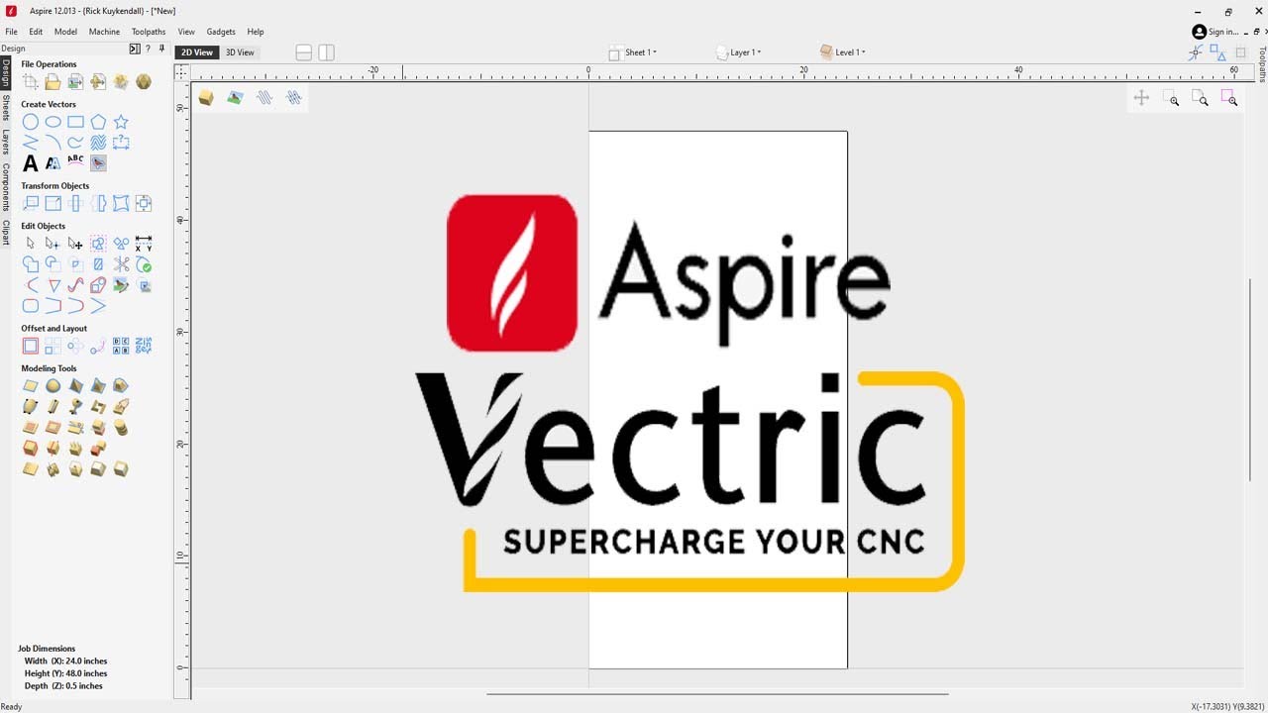
Task: Switch to horizontal split view layout
Action: click(x=304, y=52)
